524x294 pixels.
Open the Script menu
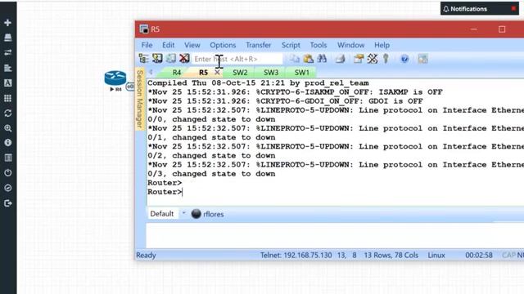click(291, 45)
